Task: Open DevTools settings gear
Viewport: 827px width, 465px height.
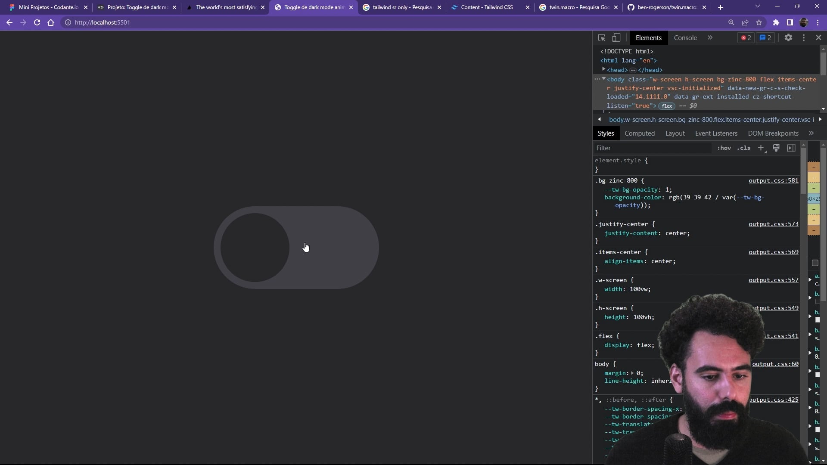Action: (788, 38)
